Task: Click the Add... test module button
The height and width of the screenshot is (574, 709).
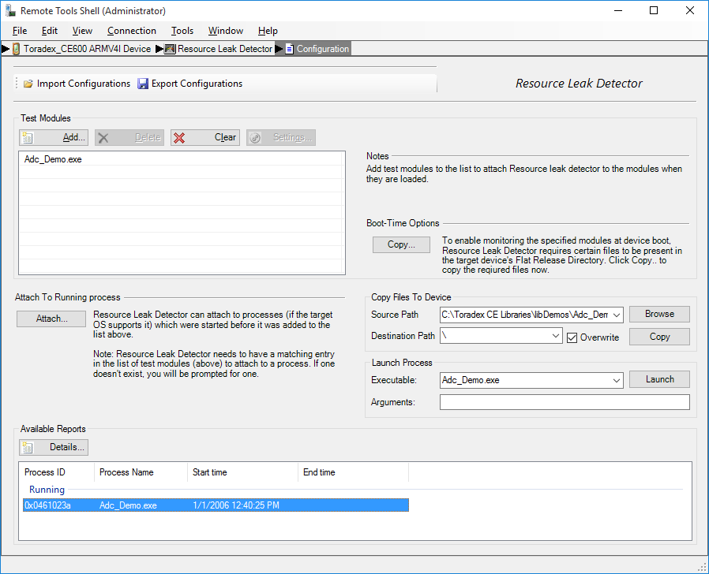Action: tap(54, 137)
